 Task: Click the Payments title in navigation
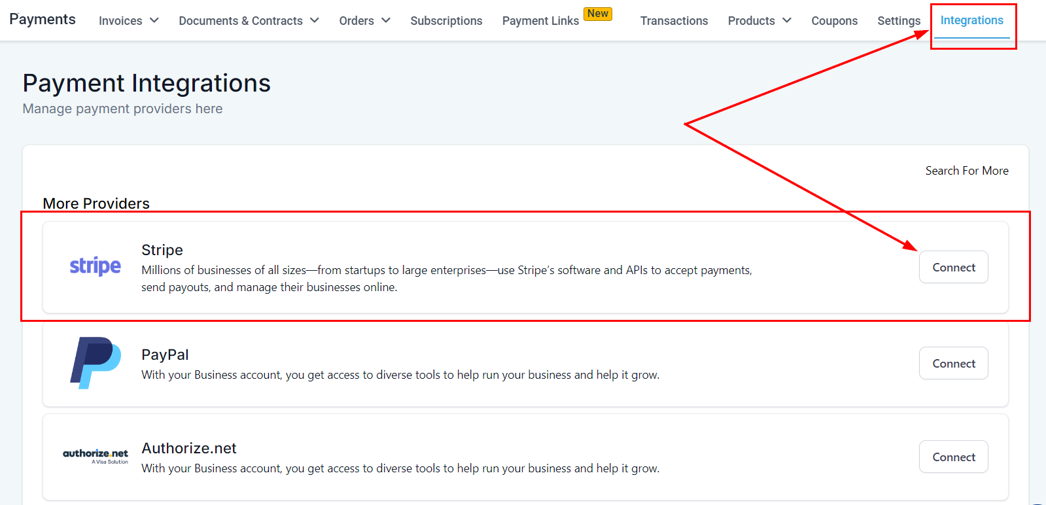[x=43, y=19]
